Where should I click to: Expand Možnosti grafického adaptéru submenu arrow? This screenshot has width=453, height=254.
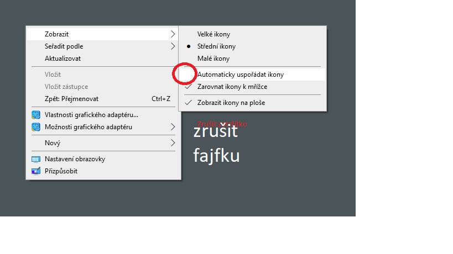coord(173,127)
